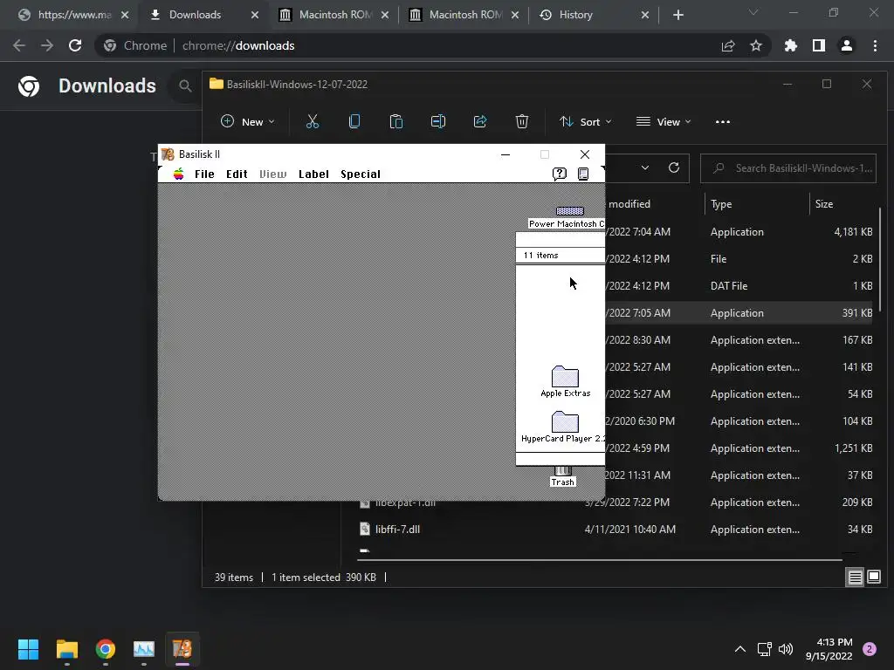Image resolution: width=894 pixels, height=670 pixels.
Task: Click the Copy icon in Explorer toolbar
Action: coord(354,121)
